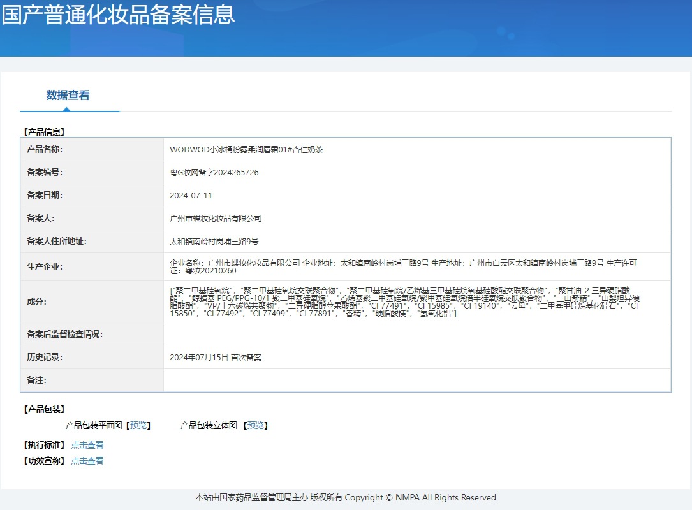Preview 产品包装平面图 via 预览 link
This screenshot has height=510, width=692.
click(138, 425)
